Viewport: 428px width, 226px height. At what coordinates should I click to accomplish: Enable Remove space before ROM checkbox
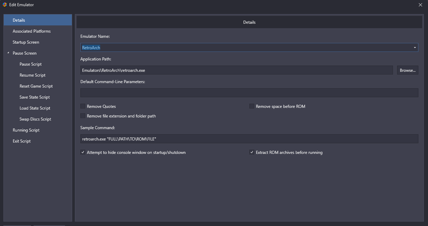coord(252,106)
